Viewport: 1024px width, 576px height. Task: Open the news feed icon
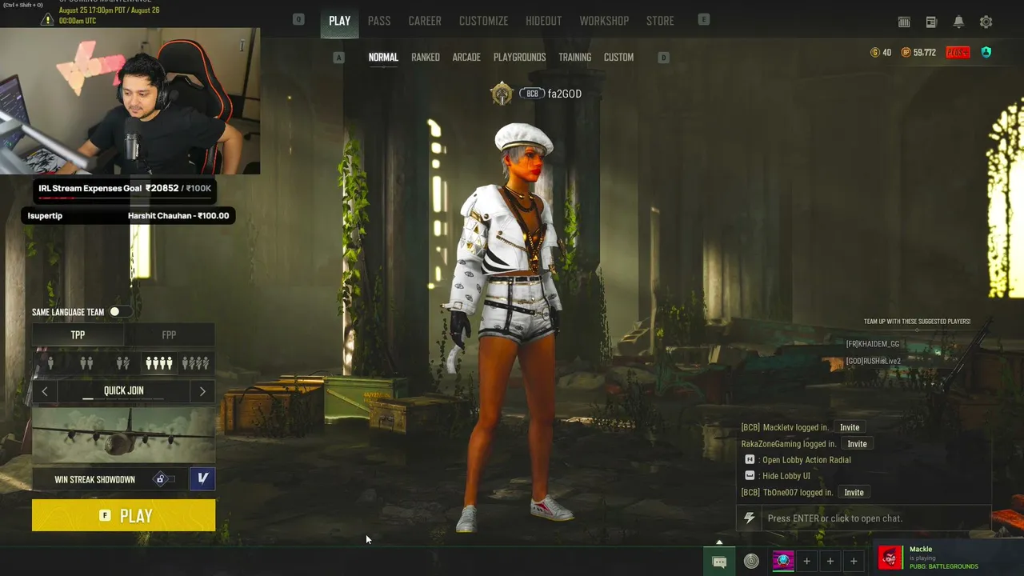click(931, 22)
